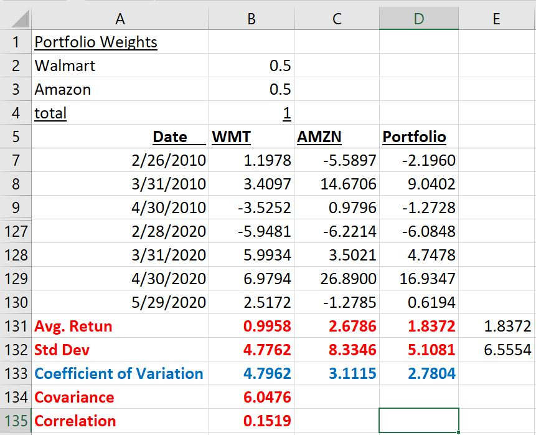Select column D header

(420, 18)
